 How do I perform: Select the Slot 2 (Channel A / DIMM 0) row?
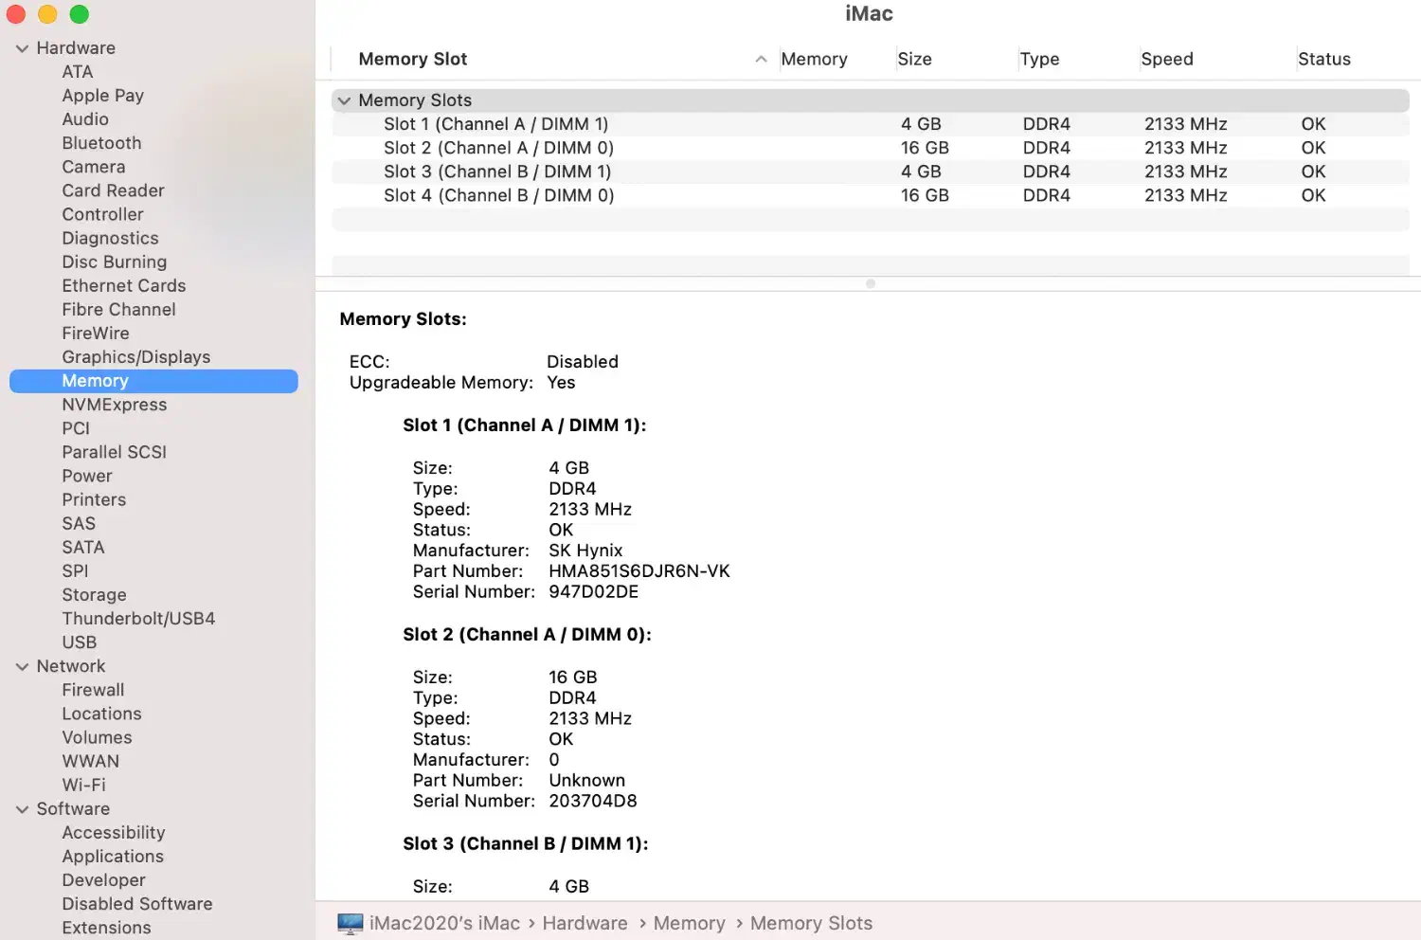[498, 148]
